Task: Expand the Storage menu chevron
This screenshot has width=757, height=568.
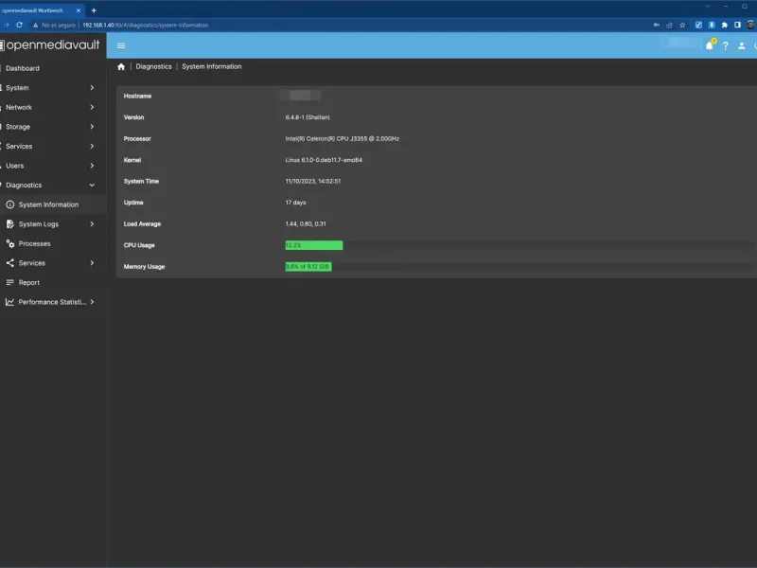Action: pos(92,127)
